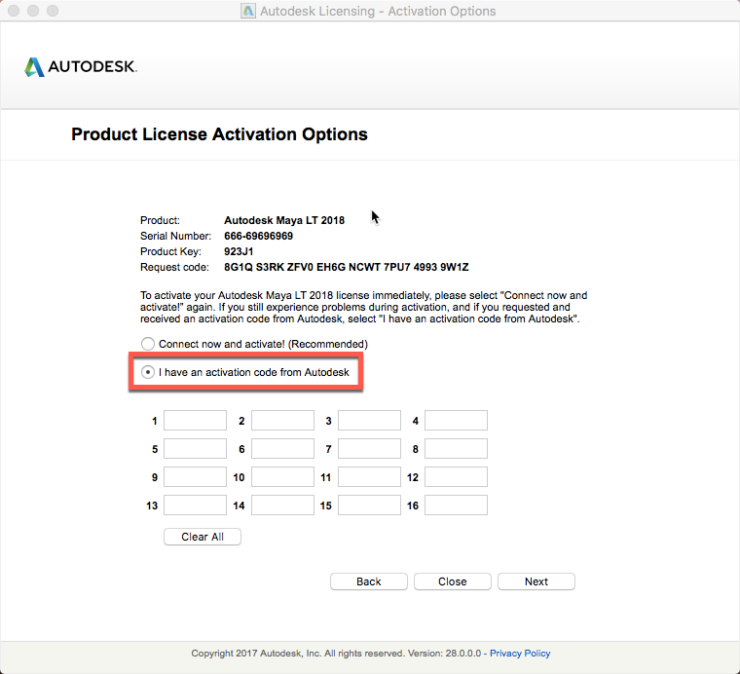Click activation code field 1
The image size is (740, 674).
195,420
